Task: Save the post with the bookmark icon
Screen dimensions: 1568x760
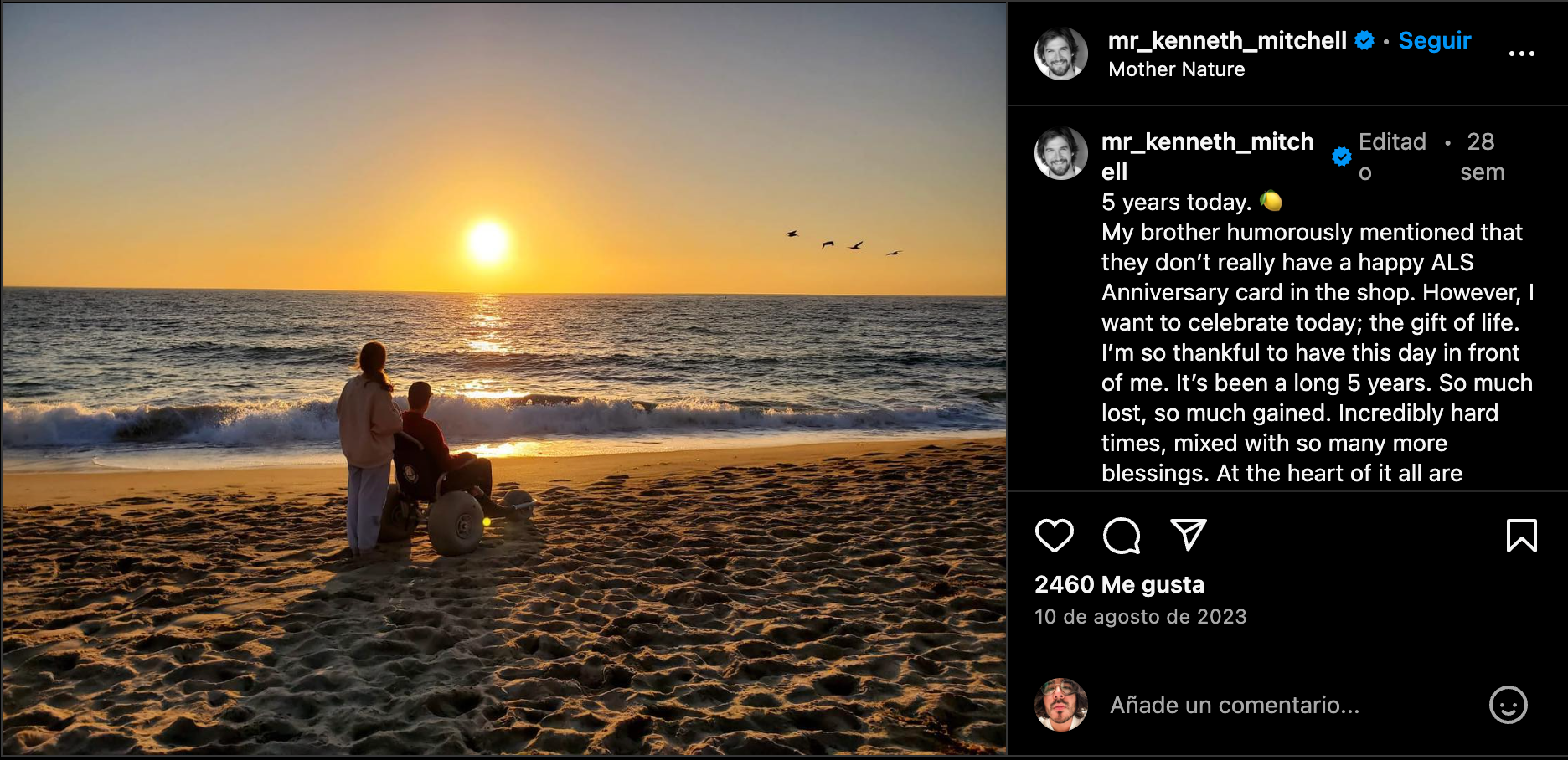Action: 1521,536
